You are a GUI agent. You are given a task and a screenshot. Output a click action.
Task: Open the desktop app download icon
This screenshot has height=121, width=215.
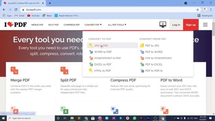(x=163, y=25)
